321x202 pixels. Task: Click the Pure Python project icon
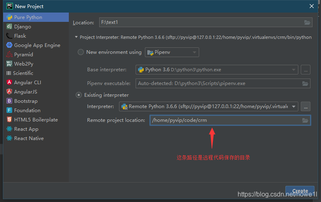[9, 17]
